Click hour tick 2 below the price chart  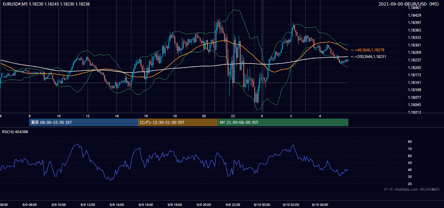pyautogui.click(x=291, y=116)
